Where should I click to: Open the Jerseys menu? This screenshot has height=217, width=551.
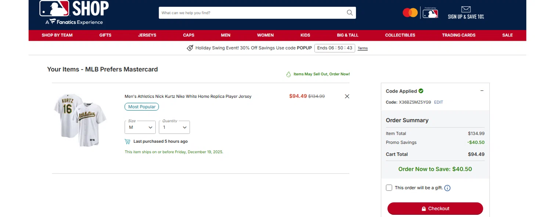point(147,35)
